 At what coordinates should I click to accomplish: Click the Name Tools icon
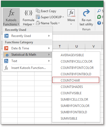38,23
